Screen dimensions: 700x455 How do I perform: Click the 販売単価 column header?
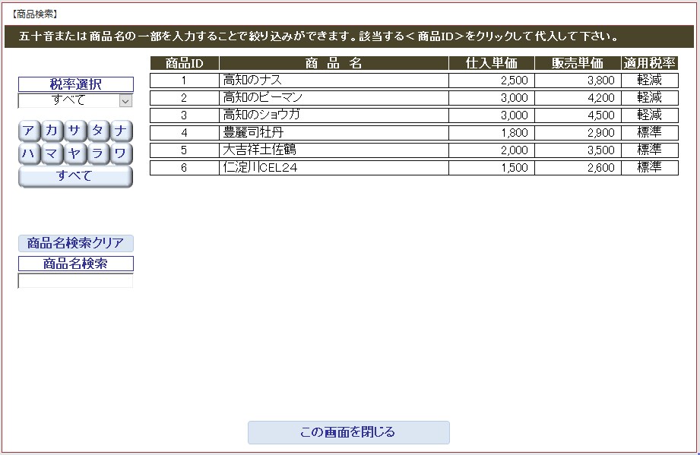(x=578, y=63)
